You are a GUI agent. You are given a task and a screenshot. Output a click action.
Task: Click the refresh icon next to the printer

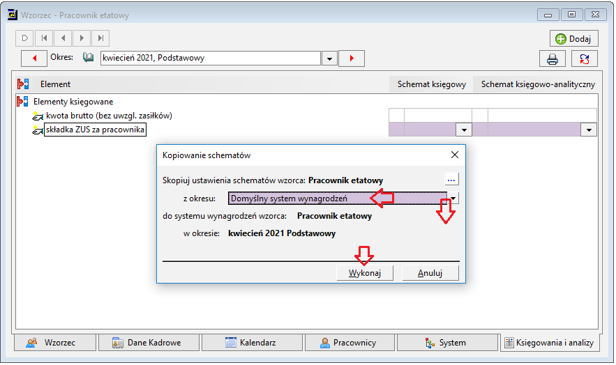coord(584,59)
